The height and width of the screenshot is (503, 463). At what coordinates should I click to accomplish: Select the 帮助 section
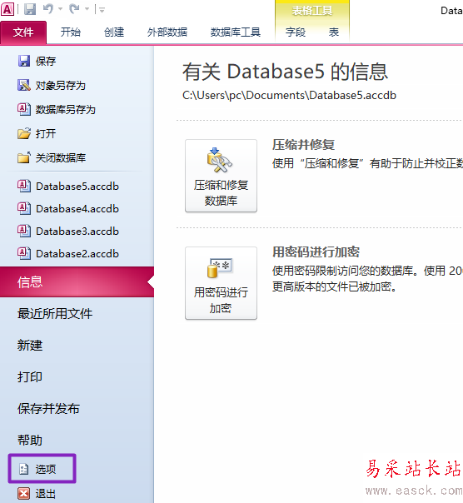30,440
